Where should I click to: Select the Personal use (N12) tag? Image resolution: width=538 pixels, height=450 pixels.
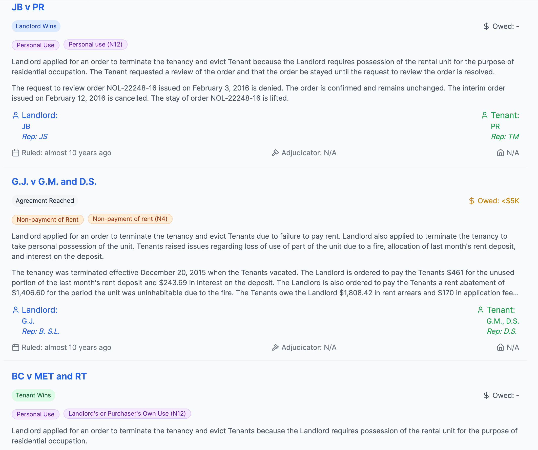click(95, 44)
